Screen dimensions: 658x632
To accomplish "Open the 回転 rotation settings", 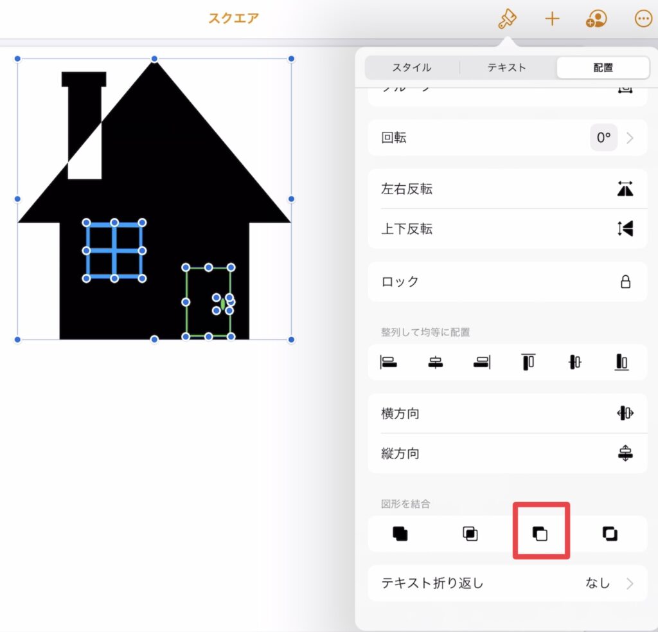I will 508,138.
